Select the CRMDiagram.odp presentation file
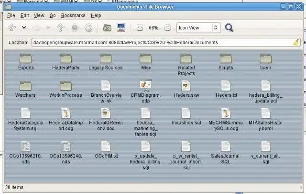This screenshot has width=306, height=194. 146,91
